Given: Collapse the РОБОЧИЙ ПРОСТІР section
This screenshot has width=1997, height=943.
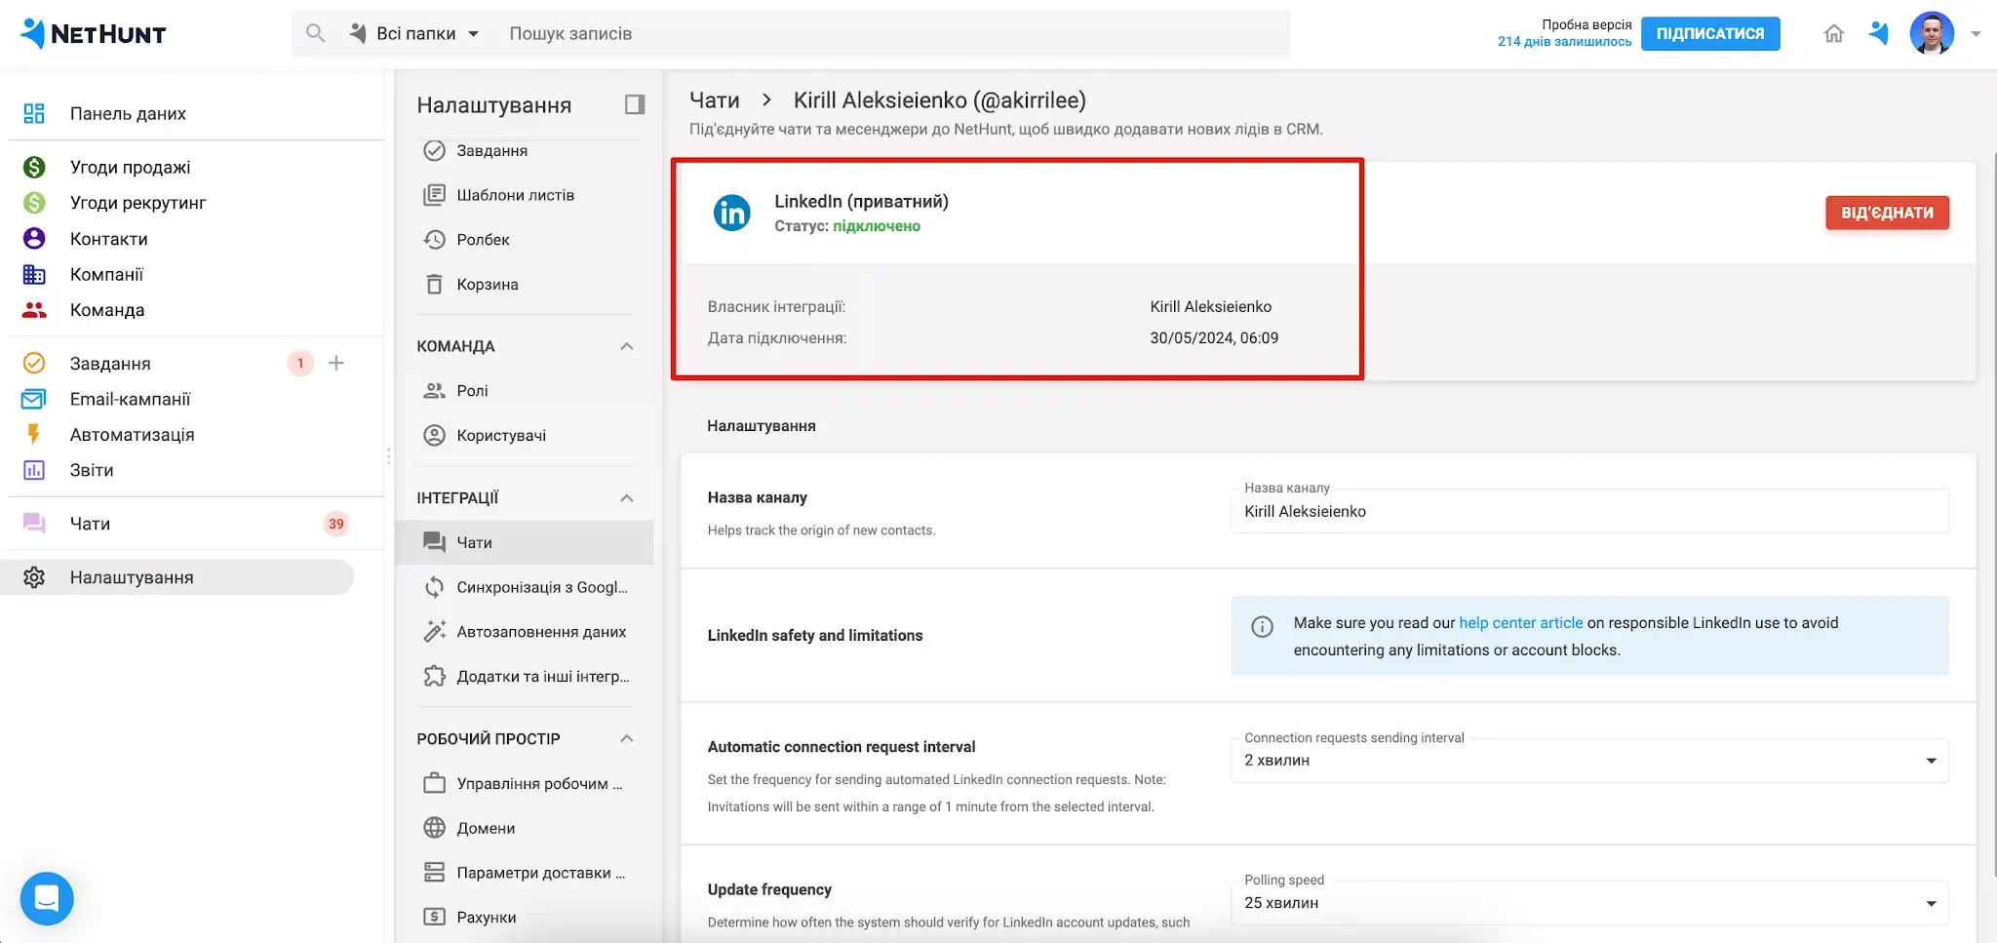Looking at the screenshot, I should tap(627, 739).
